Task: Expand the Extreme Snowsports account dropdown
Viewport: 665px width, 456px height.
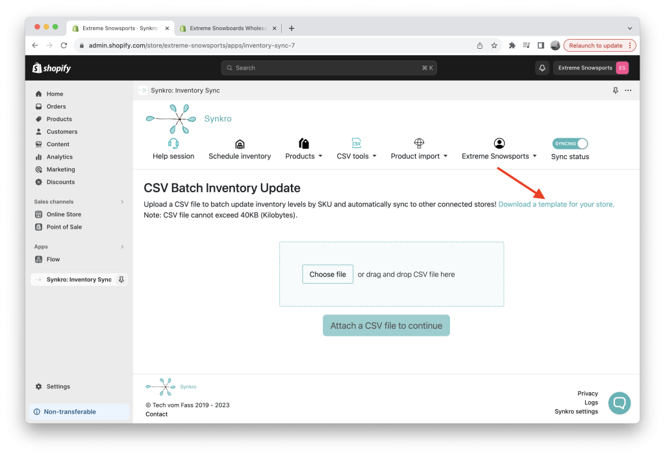Action: [x=535, y=156]
